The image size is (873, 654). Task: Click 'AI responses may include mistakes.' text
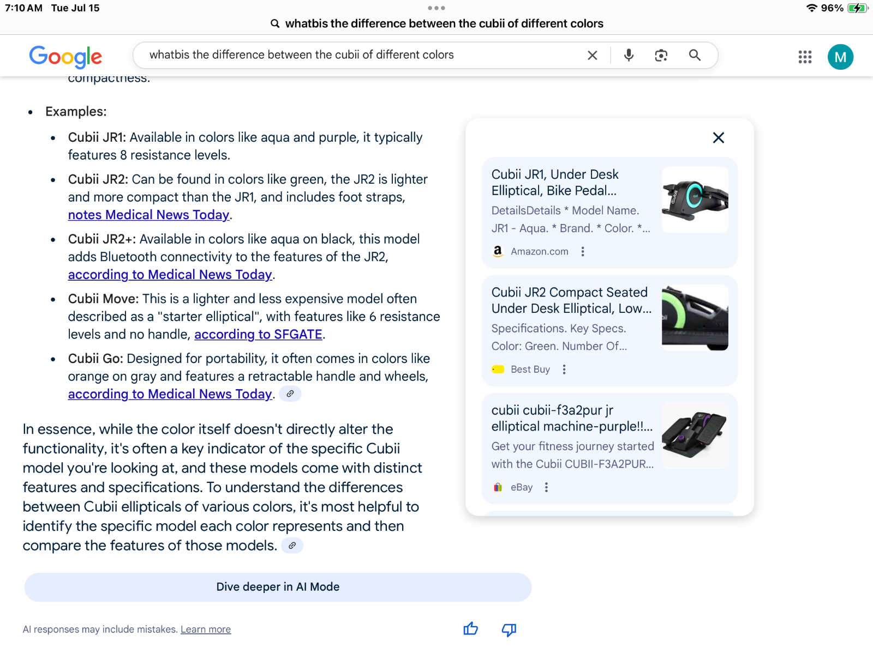click(100, 629)
